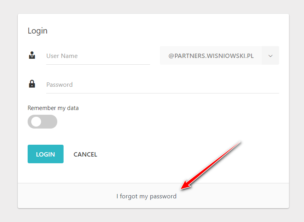Click the white knob of the toggle

coord(36,122)
